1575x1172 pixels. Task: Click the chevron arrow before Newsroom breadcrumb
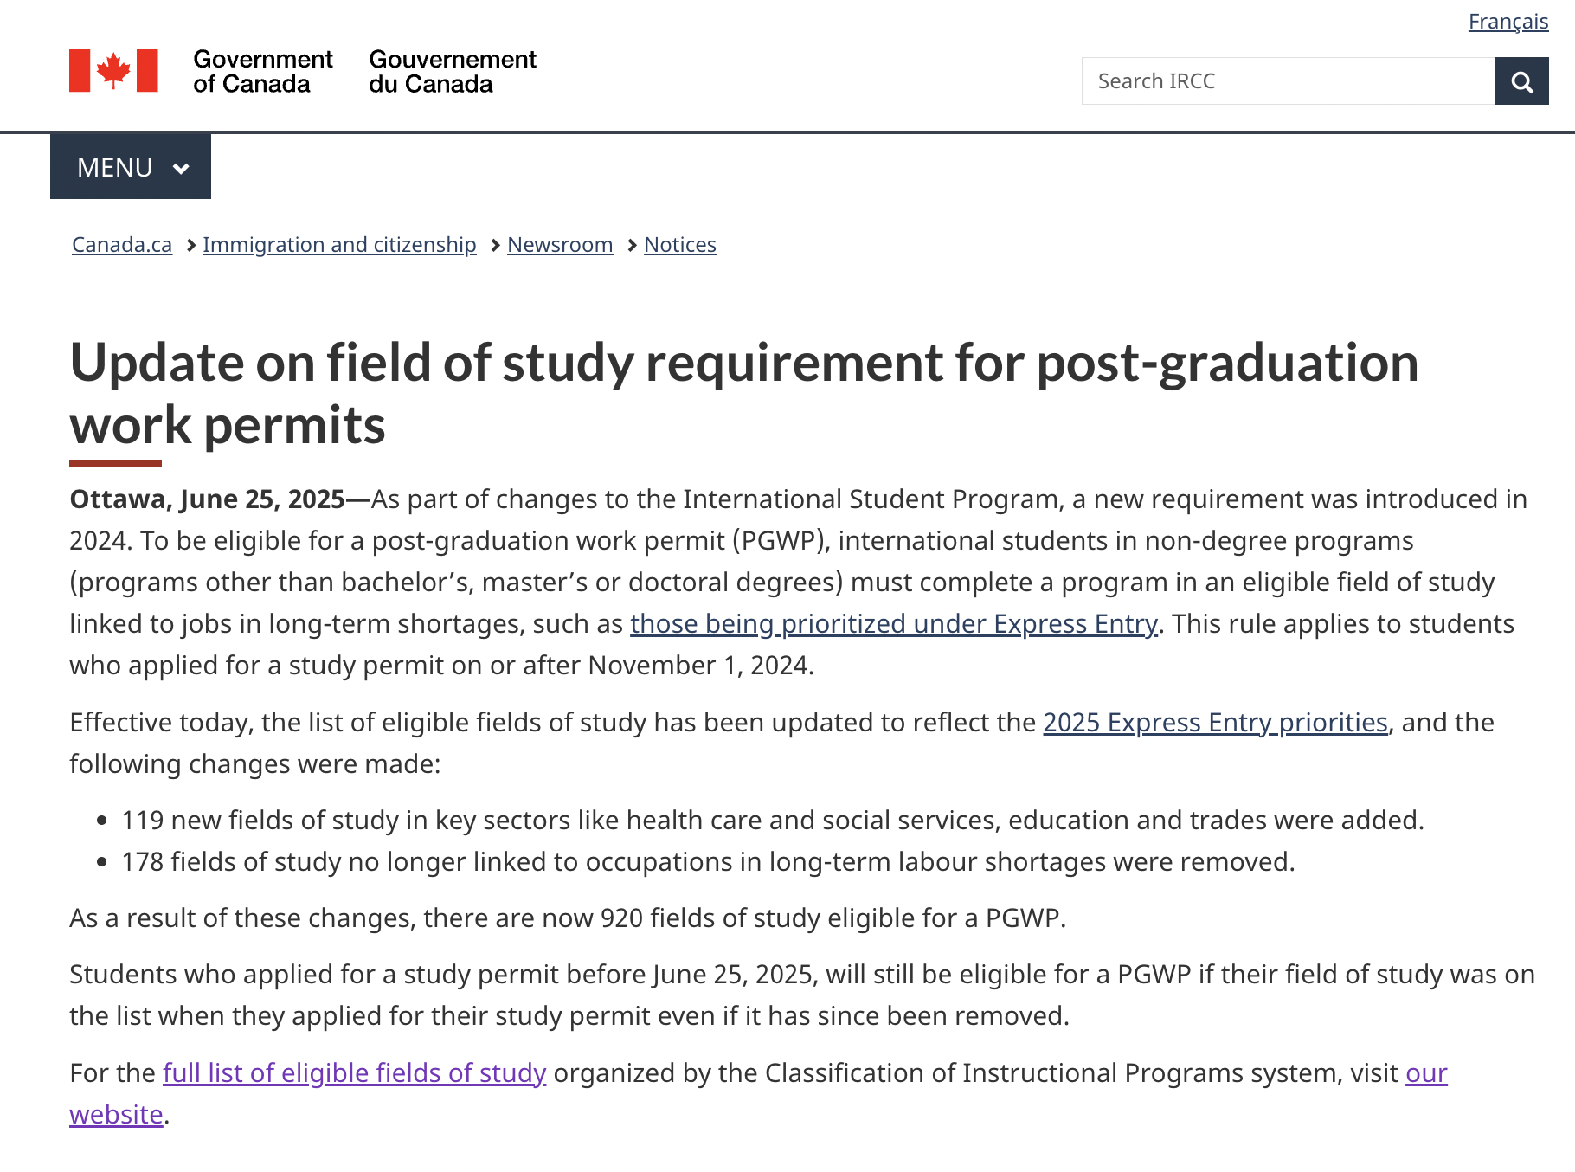(495, 246)
